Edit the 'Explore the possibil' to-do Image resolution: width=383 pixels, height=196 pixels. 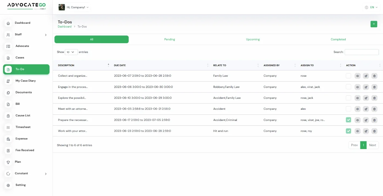click(x=366, y=98)
